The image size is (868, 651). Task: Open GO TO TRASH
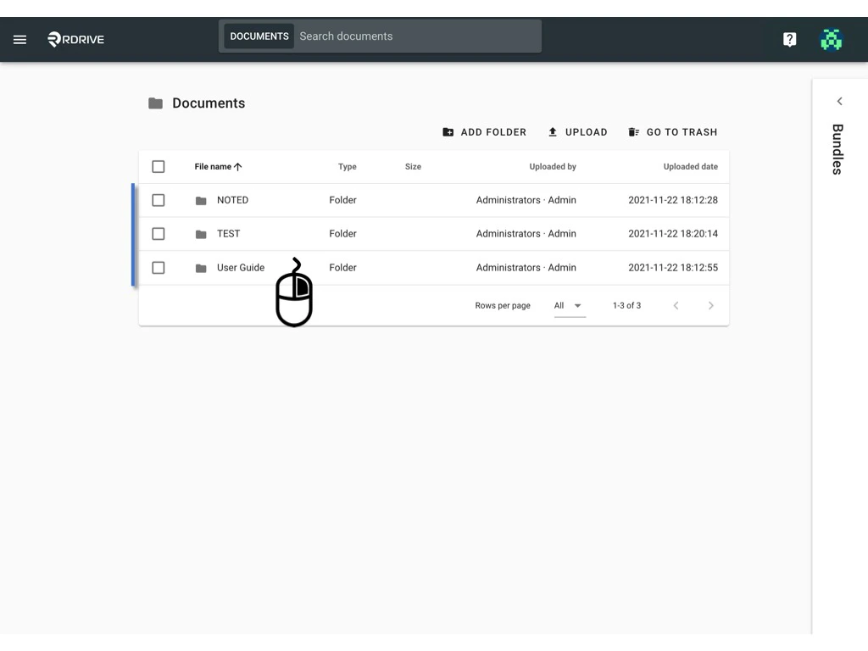[673, 131]
